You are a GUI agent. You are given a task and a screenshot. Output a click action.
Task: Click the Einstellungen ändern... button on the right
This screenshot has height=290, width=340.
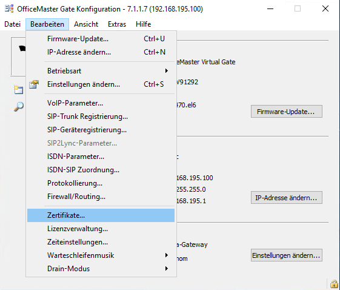287,255
